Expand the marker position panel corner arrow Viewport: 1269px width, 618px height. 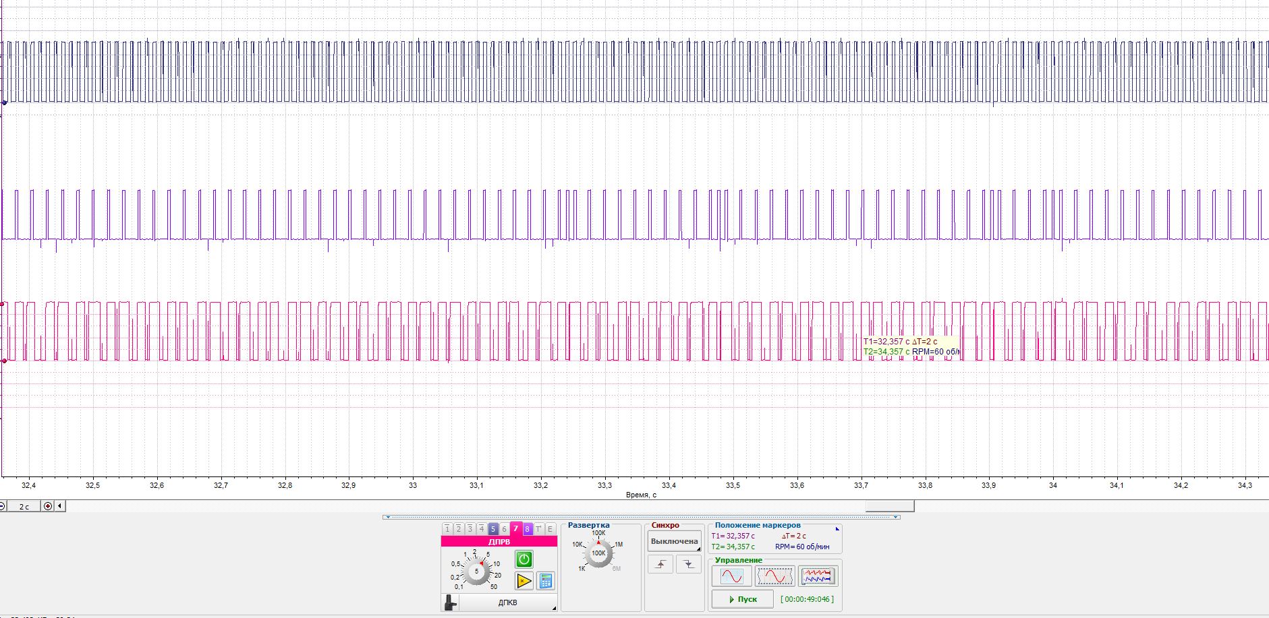pos(837,529)
